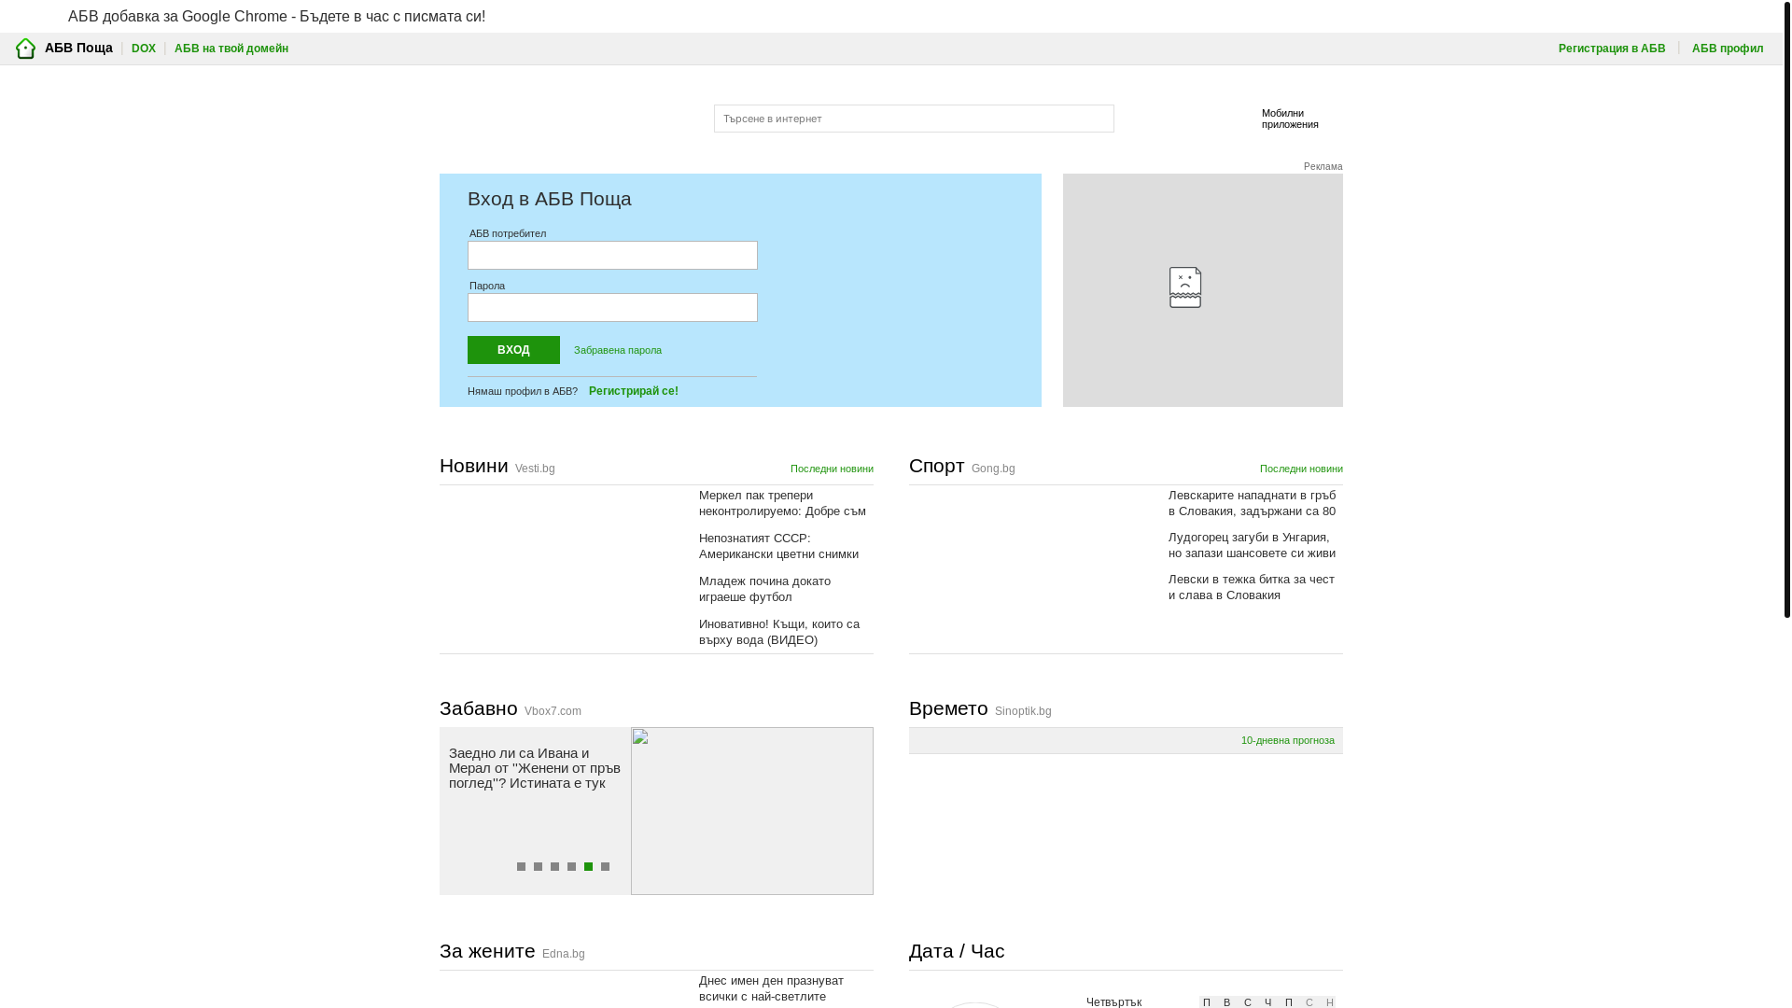Open the Меркел пак трепери news headline
Viewport: 1792px width, 1008px height.
782,503
